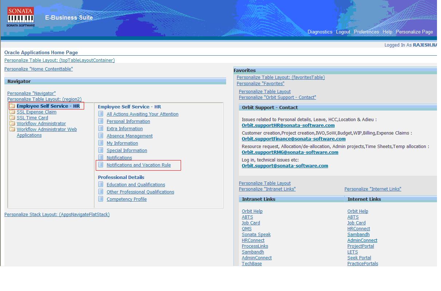
Task: Open Diagnostics in the top menu
Action: [x=320, y=32]
